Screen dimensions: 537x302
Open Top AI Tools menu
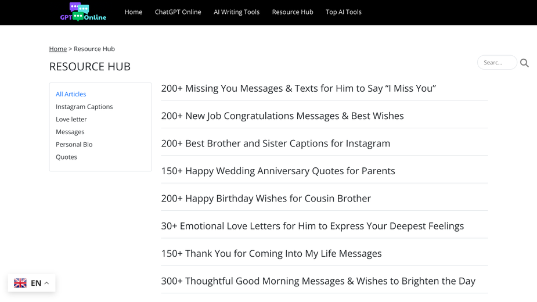344,12
